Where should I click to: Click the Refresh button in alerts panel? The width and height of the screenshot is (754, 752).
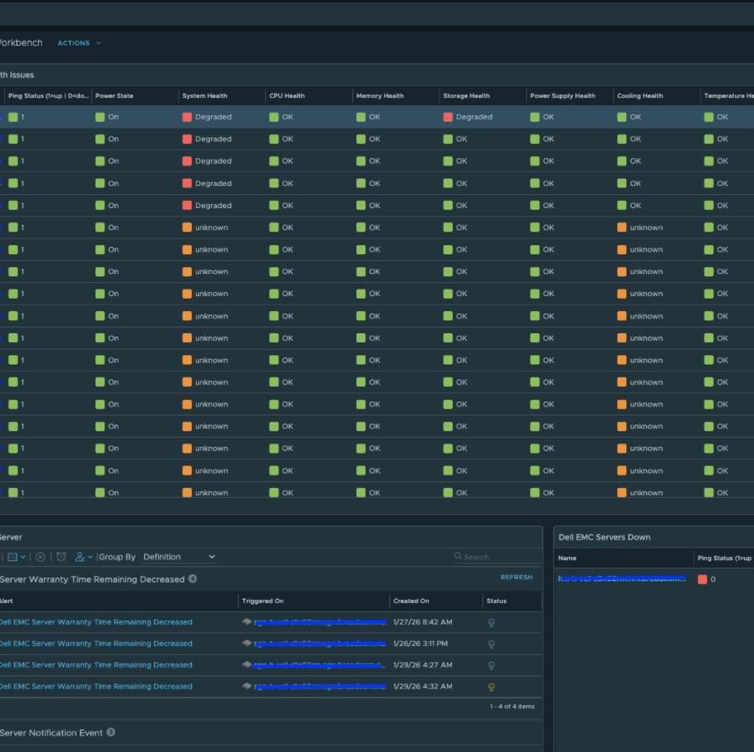point(516,578)
